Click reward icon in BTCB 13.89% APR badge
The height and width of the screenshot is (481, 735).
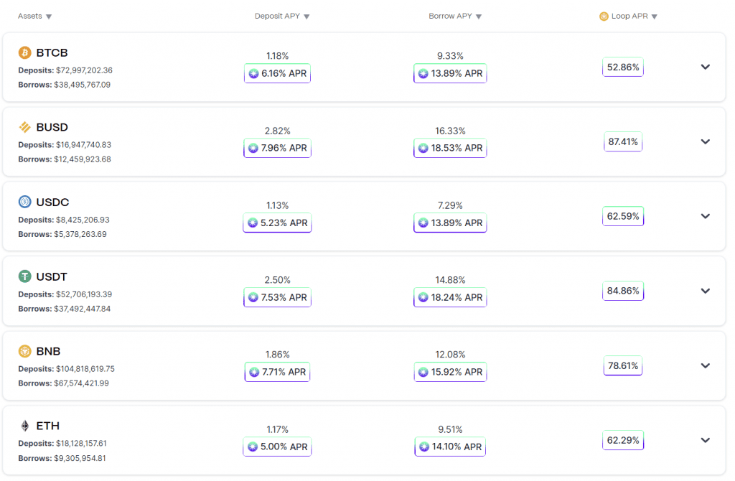(423, 74)
